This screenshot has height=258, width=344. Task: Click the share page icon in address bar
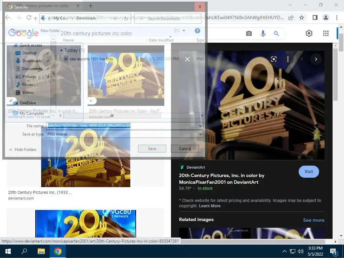click(291, 17)
